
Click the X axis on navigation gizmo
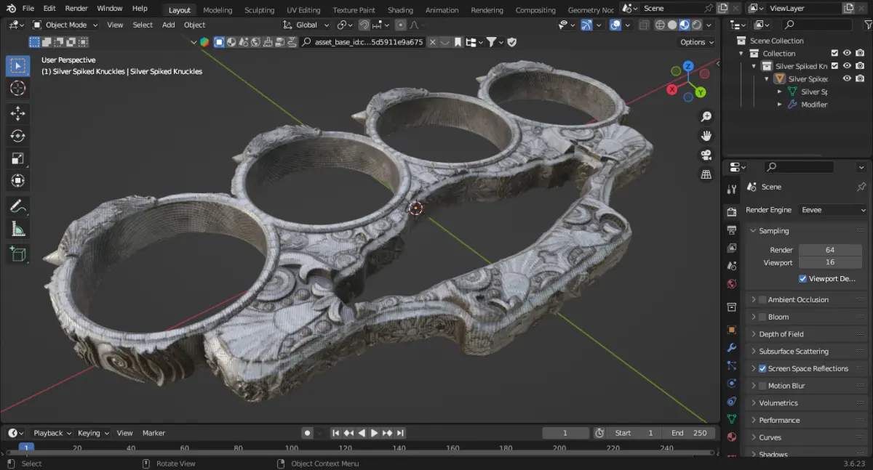(671, 89)
